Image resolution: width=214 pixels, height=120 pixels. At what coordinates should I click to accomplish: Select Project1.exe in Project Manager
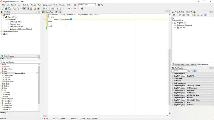181,23
